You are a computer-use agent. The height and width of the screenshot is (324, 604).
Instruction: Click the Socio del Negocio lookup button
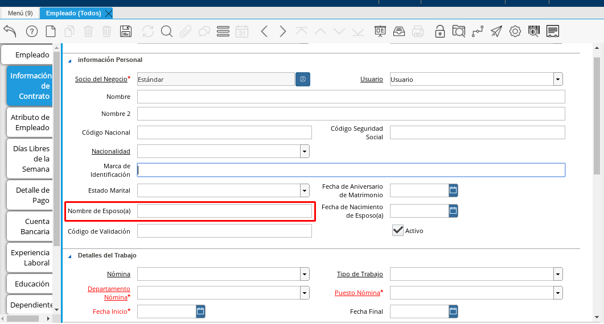click(303, 80)
